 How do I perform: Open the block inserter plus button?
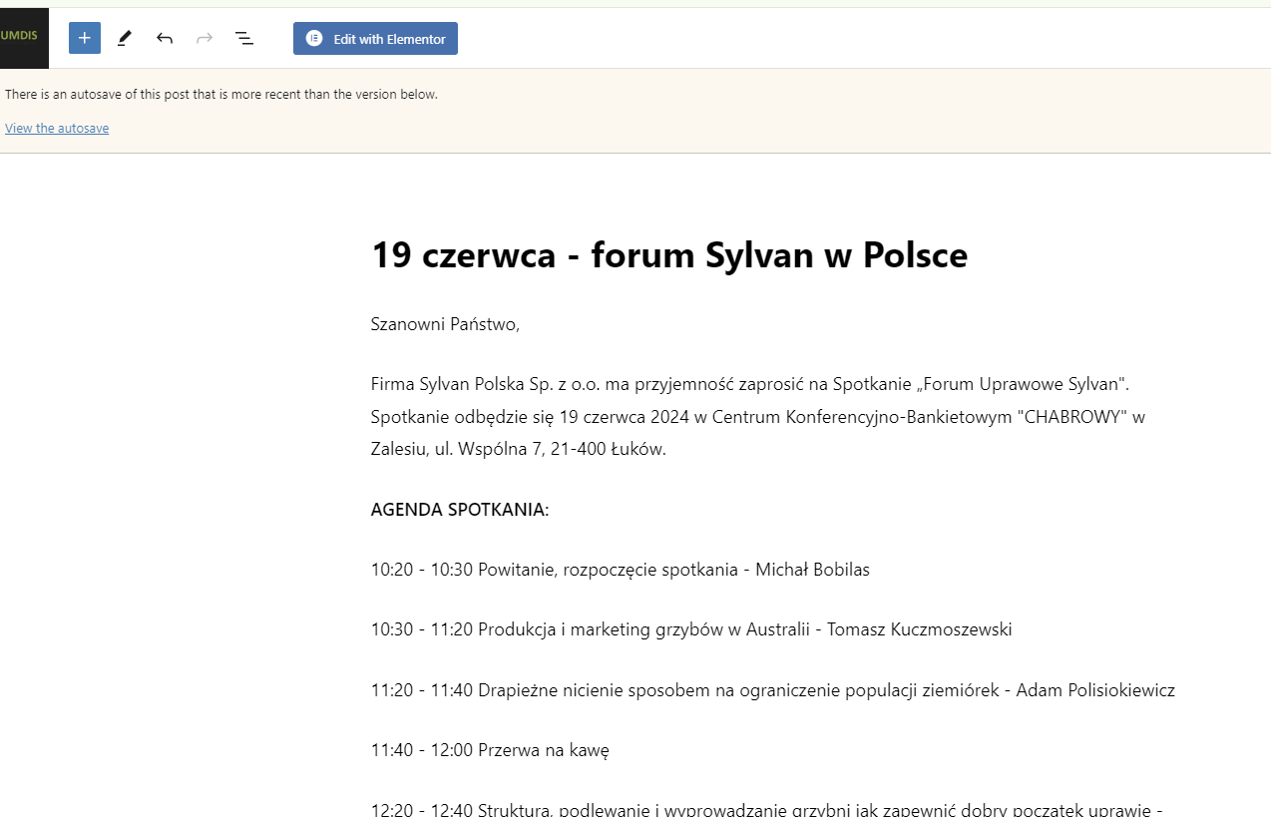(x=85, y=38)
